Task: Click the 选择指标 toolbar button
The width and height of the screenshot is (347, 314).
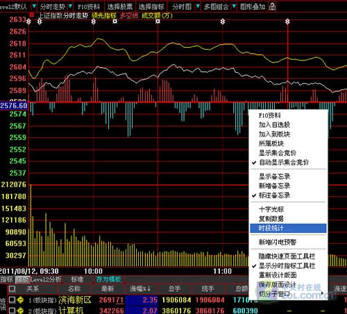Action: 151,6
